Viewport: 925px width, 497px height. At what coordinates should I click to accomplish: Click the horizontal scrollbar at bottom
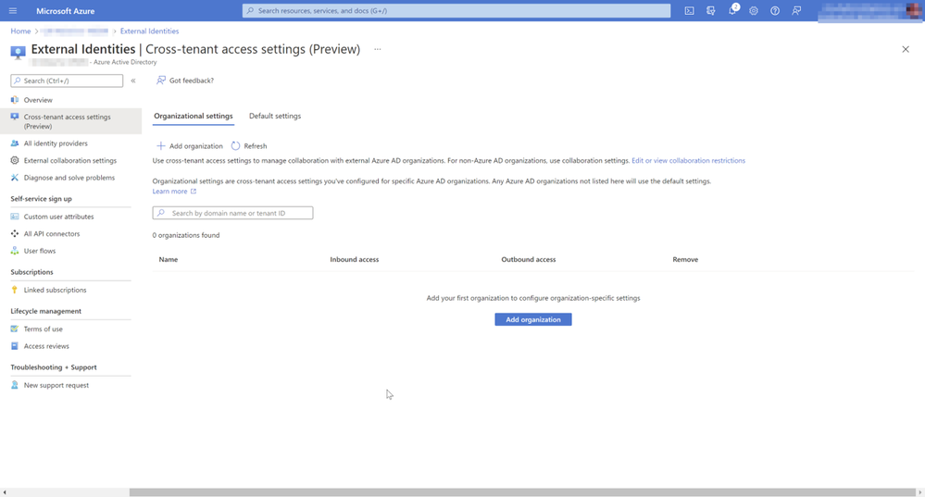(522, 492)
